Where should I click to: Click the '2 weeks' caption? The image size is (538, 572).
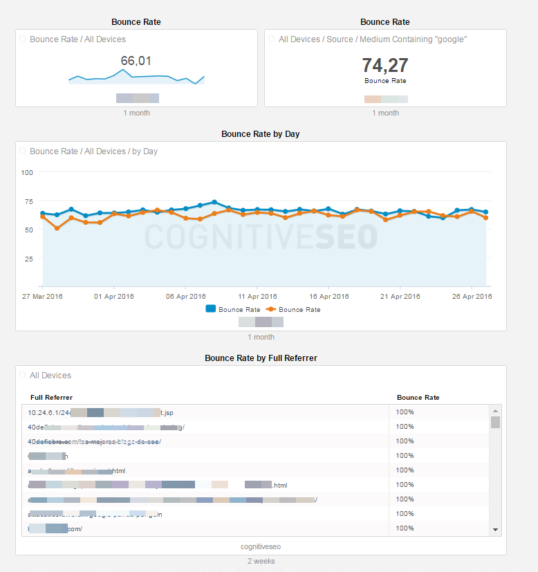(261, 561)
